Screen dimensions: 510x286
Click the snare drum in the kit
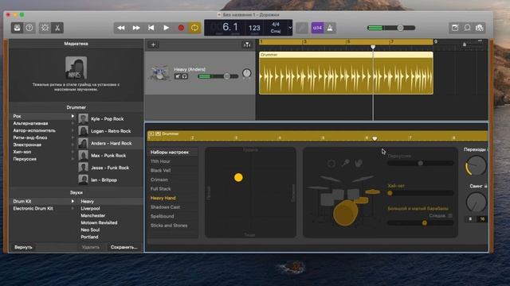coord(361,200)
